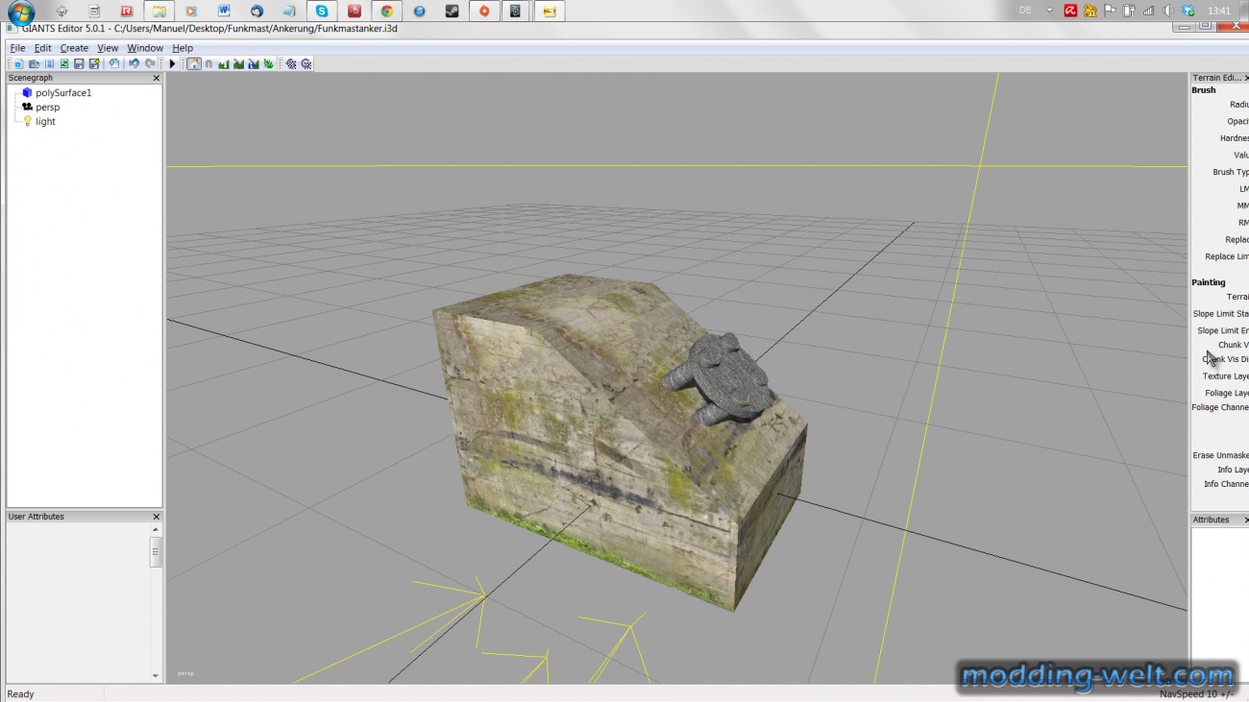Screen dimensions: 1249x702
Task: Click the 13:41 system clock
Action: (1218, 11)
